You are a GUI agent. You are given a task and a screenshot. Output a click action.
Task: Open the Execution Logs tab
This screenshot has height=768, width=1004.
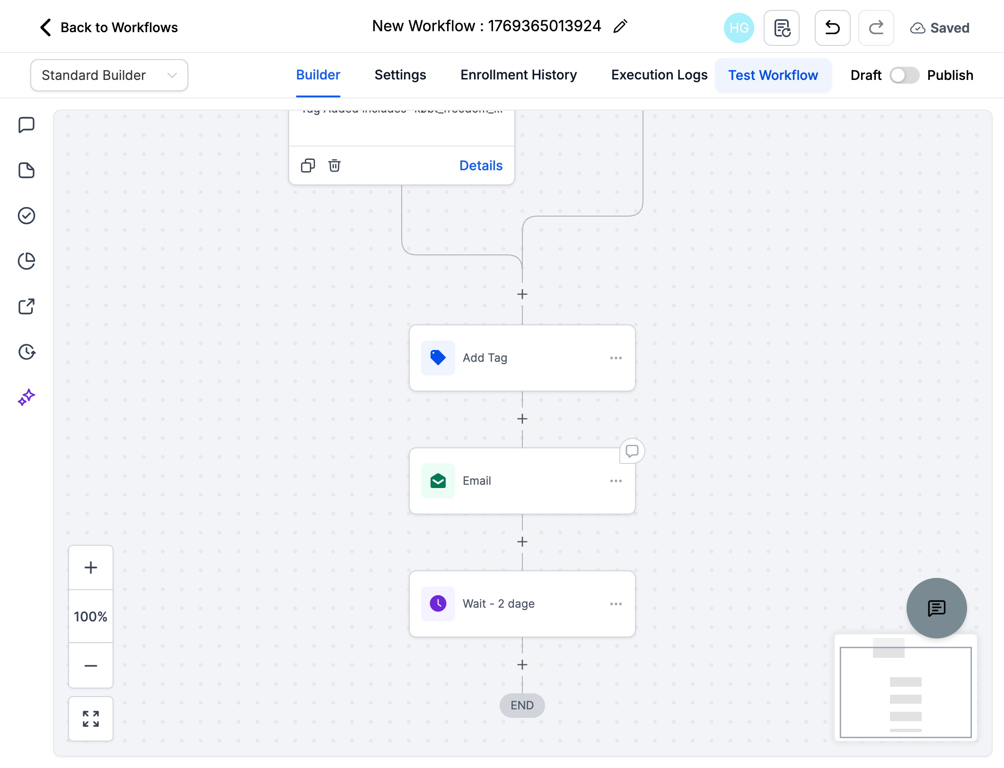coord(659,75)
